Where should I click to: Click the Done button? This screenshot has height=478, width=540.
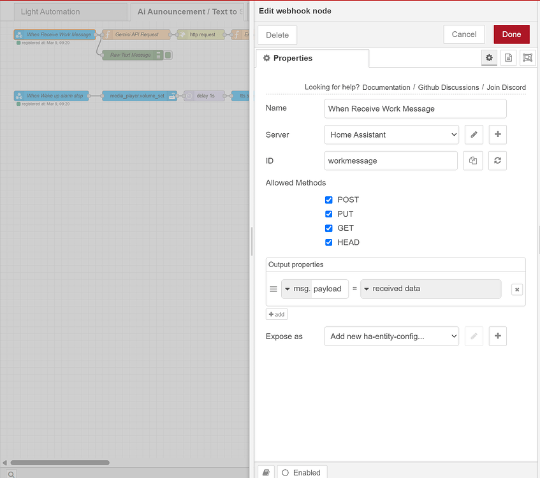[x=511, y=34]
